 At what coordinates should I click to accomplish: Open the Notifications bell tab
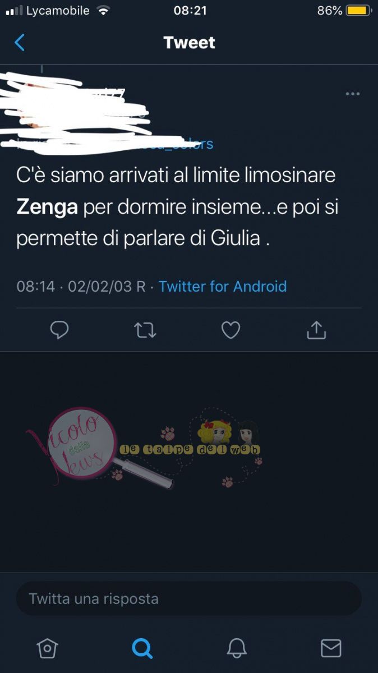237,648
